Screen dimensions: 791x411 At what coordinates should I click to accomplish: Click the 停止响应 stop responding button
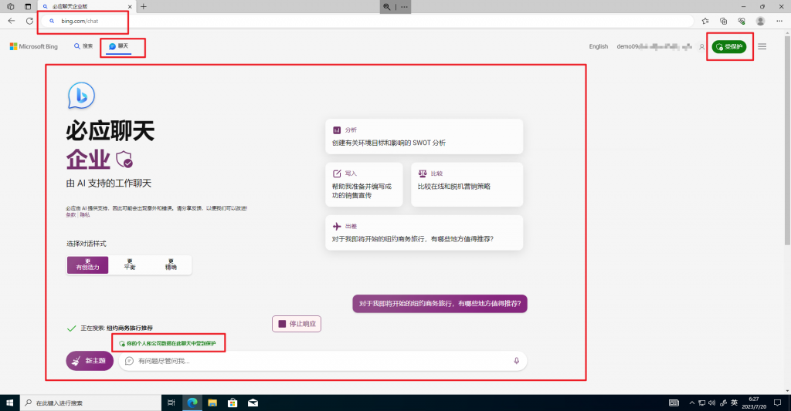(x=297, y=324)
